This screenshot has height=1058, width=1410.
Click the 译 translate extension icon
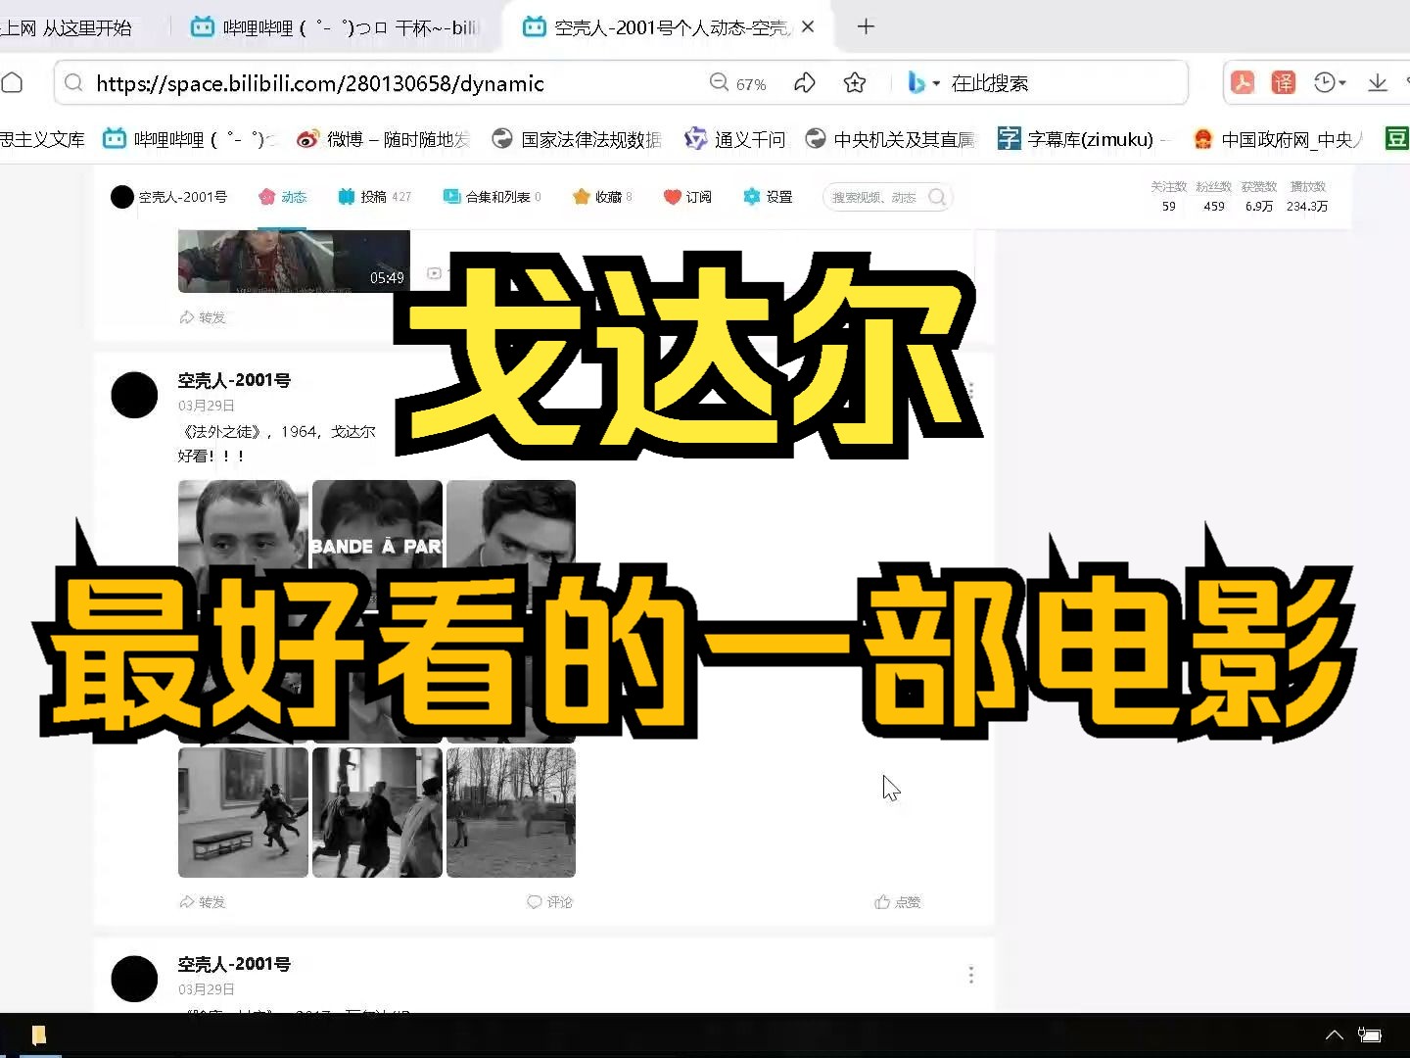coord(1283,83)
